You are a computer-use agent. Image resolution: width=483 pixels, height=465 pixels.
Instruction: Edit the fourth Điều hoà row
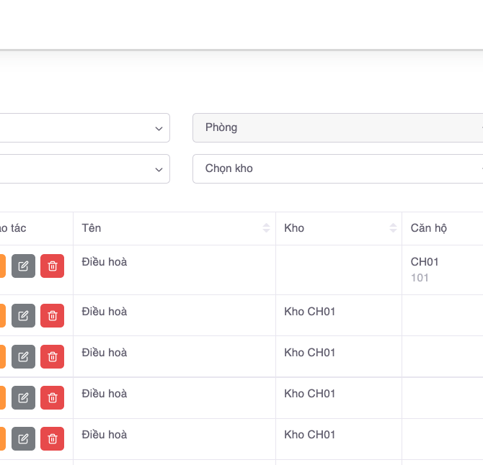tap(23, 397)
